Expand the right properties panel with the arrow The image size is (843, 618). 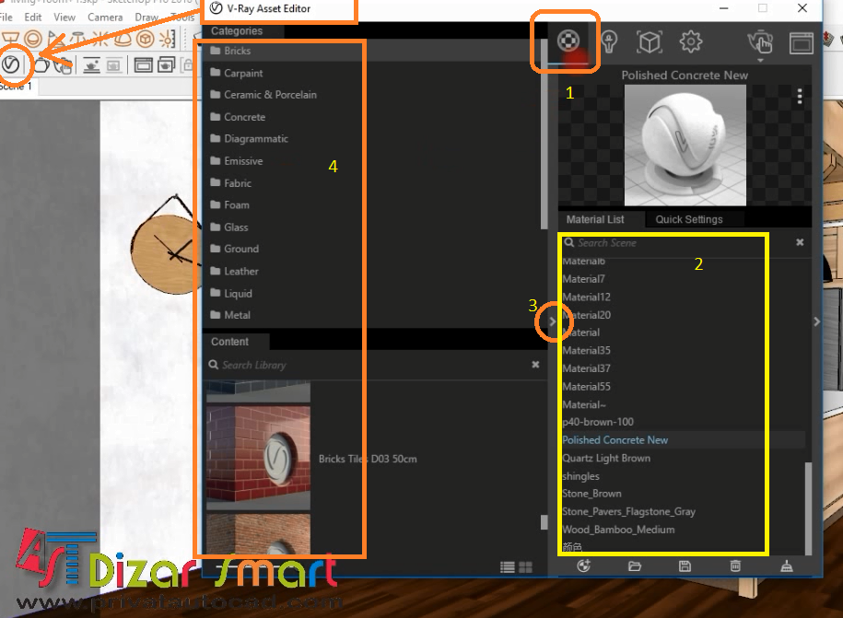816,321
